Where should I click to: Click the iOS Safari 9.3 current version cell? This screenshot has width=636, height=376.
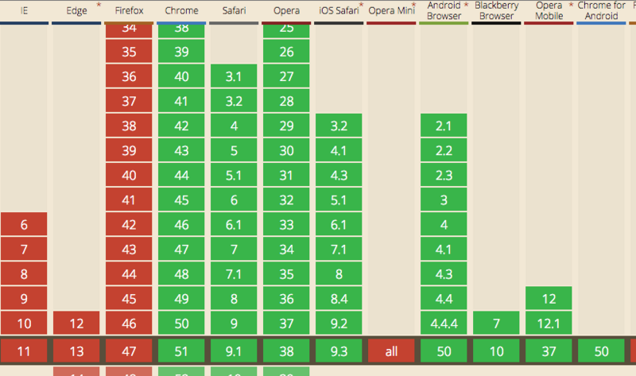coord(339,351)
